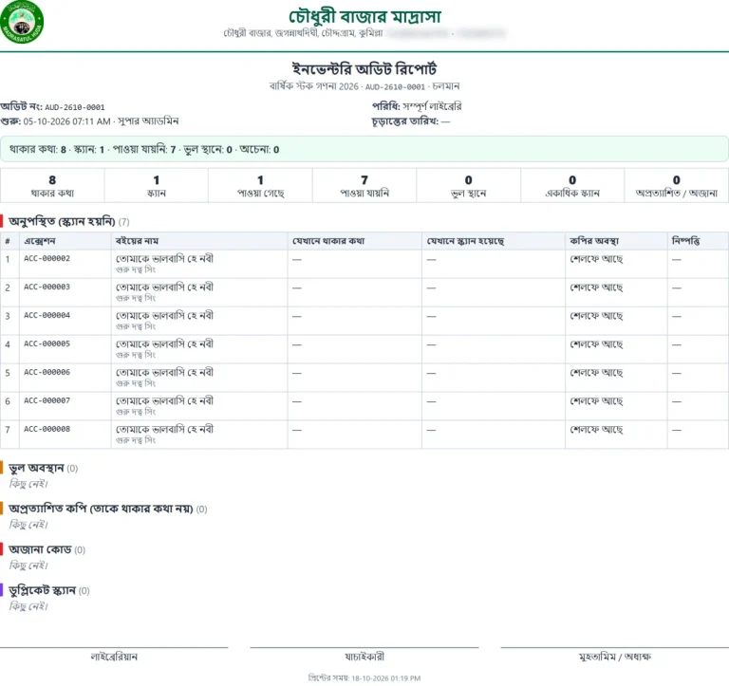Click print time 18-10-2026 01:19 PM

[386, 678]
